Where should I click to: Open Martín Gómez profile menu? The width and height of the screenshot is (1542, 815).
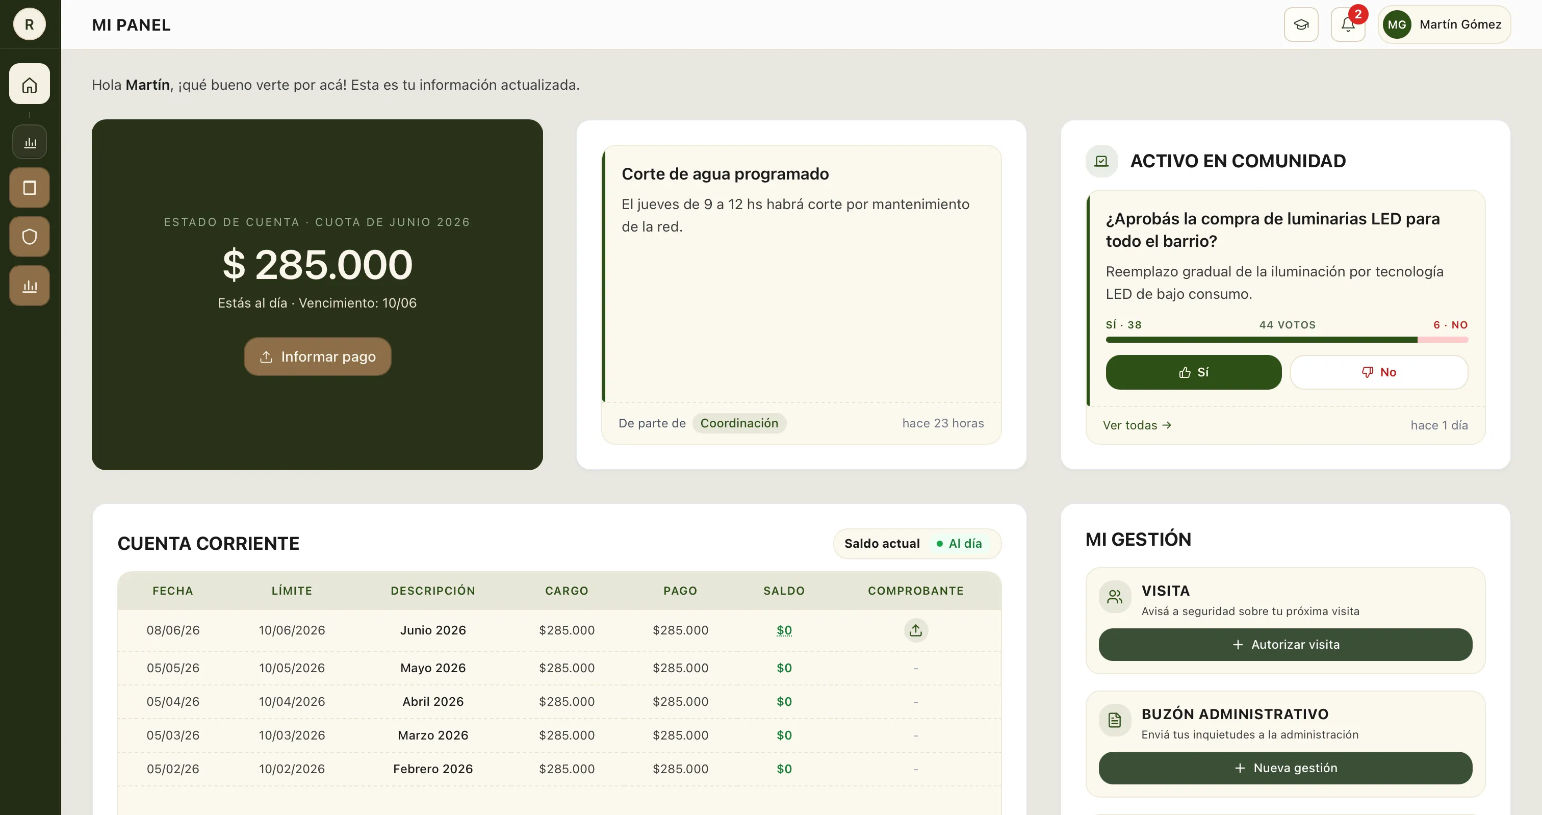pos(1444,24)
